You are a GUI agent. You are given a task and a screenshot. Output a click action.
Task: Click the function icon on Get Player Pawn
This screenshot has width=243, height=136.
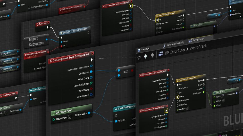[x=53, y=113]
